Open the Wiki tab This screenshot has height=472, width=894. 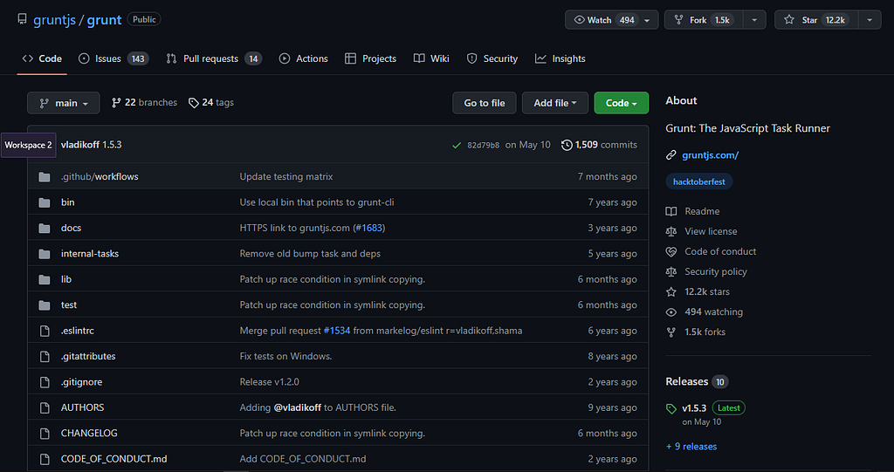pyautogui.click(x=431, y=58)
